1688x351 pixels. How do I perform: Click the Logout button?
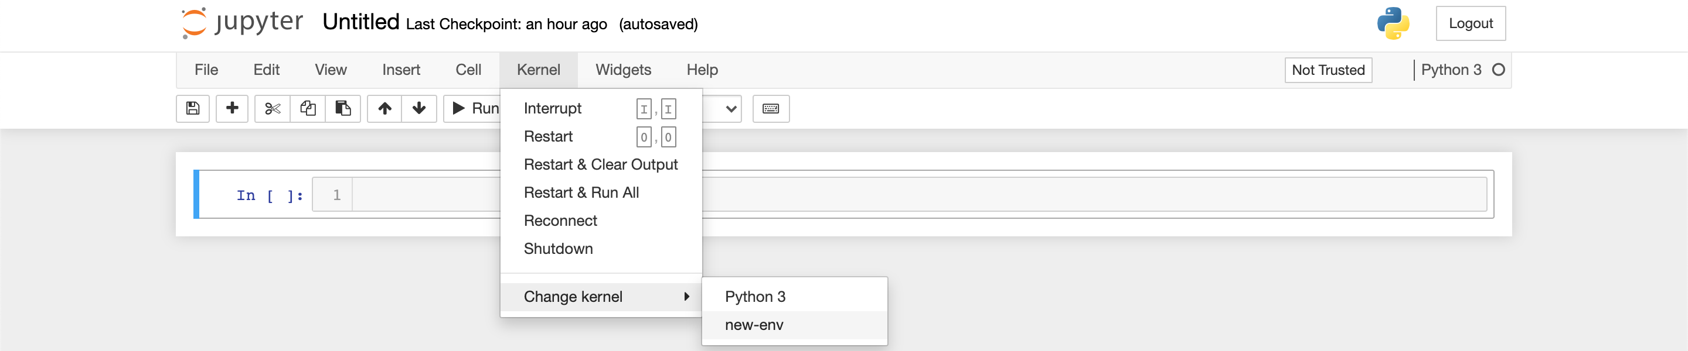pyautogui.click(x=1471, y=23)
